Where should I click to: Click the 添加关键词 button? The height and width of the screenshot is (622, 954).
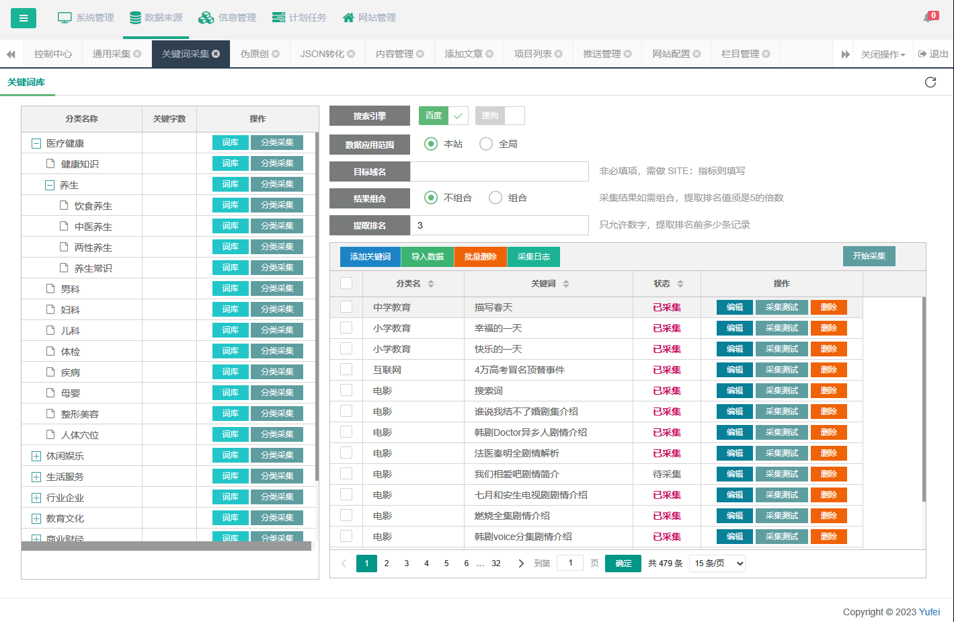point(370,257)
